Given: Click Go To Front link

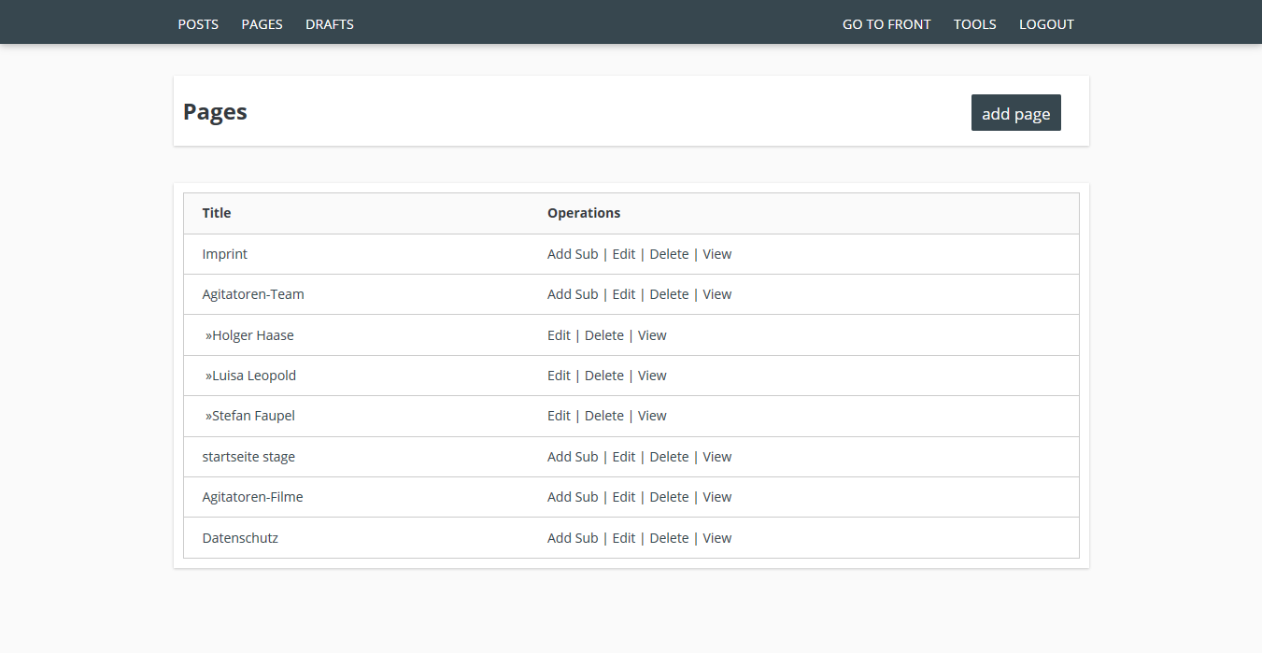Looking at the screenshot, I should (x=886, y=24).
